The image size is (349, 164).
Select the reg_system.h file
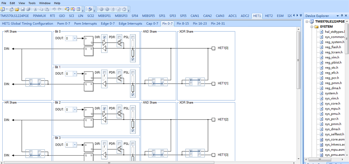335,42
